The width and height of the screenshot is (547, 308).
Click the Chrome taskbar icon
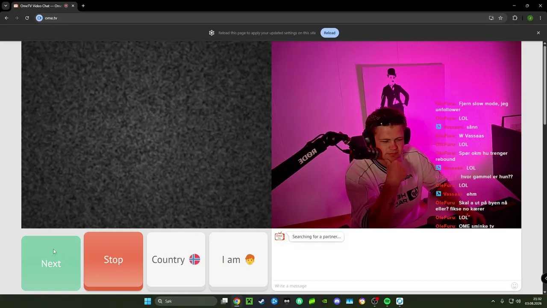237,301
